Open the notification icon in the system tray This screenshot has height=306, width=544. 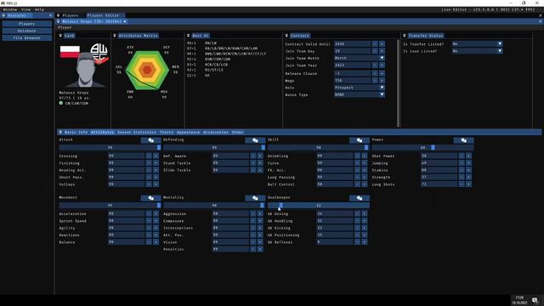[535, 300]
